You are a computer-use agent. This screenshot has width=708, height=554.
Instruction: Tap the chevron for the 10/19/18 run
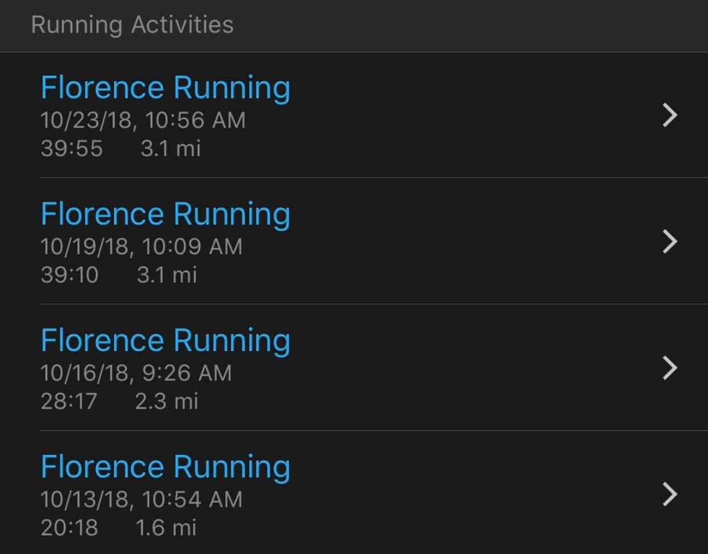click(x=670, y=242)
